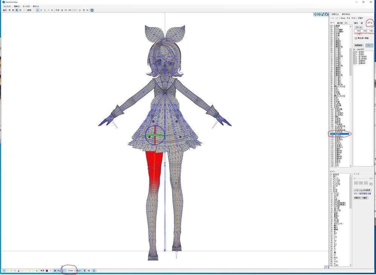This screenshot has height=275, width=376.
Task: Choose rectangle range selection tool
Action: [x=38, y=10]
